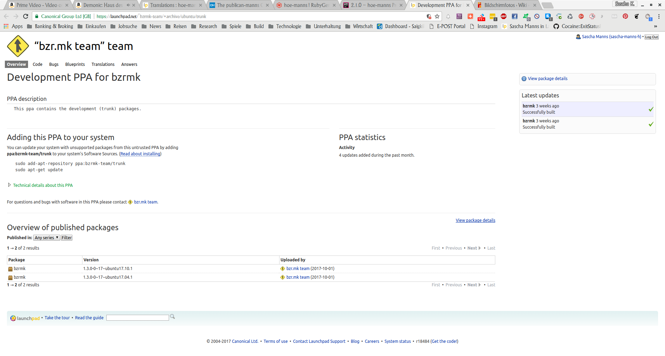665x356 pixels.
Task: Open the Read about installing link
Action: point(140,154)
